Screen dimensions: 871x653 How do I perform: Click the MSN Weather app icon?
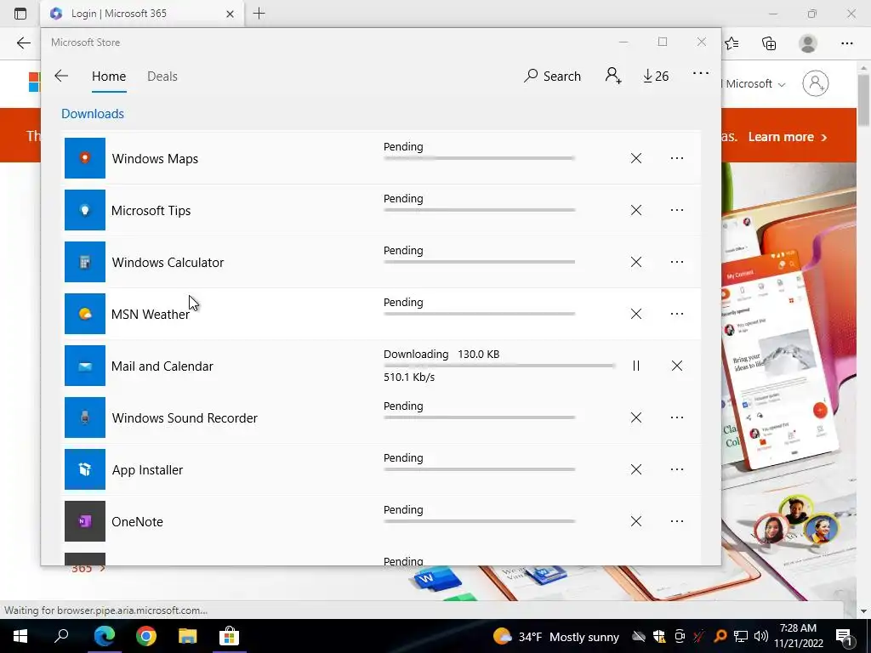tap(85, 314)
